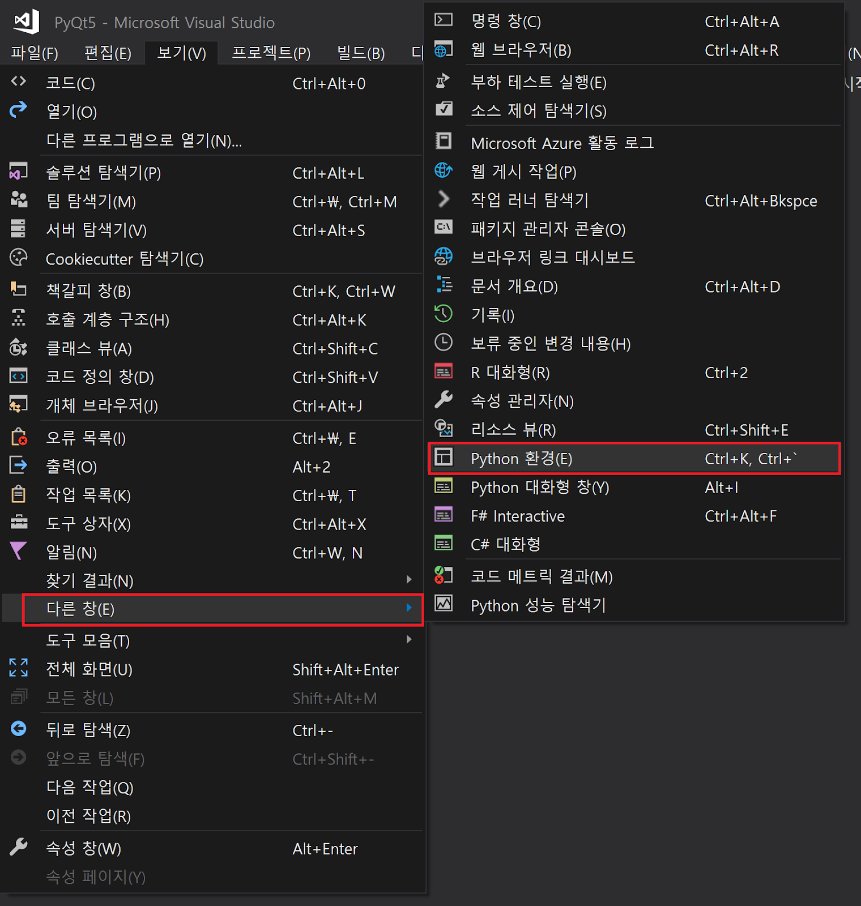This screenshot has width=861, height=906.
Task: Click the 소스 제어 탐색기 checkmark icon
Action: click(444, 109)
